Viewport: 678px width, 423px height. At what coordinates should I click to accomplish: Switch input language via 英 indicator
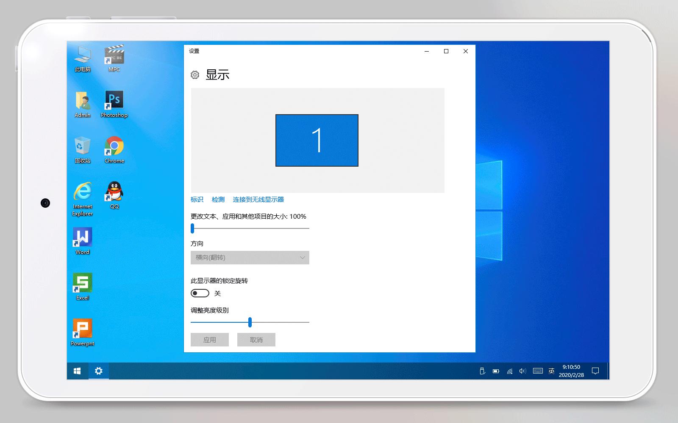551,371
